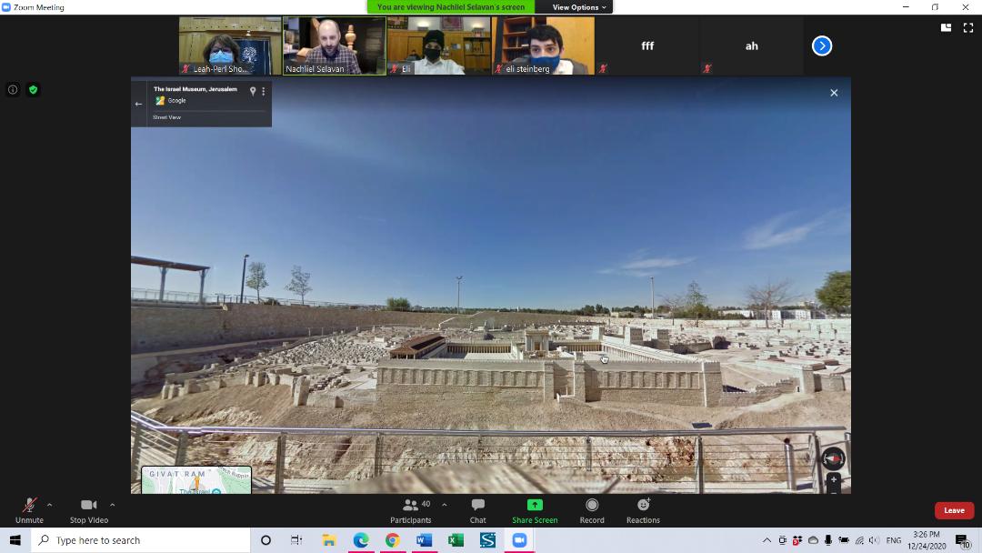Click the green Share Screen icon
This screenshot has width=982, height=553.
point(535,506)
